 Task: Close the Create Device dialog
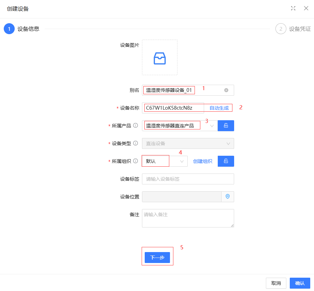(x=306, y=9)
